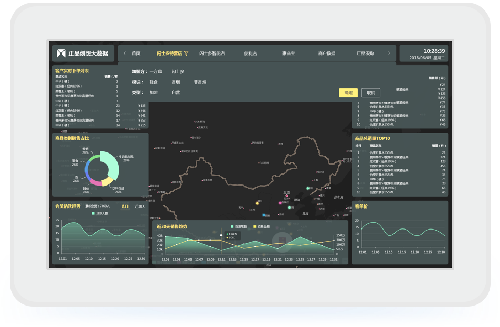The width and height of the screenshot is (500, 327).
Task: Click the filter funnel icon beside 闪士多特营店
Action: pyautogui.click(x=186, y=53)
